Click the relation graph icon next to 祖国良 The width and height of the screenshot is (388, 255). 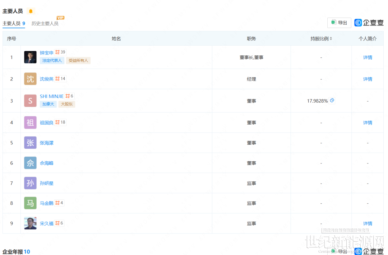pos(57,122)
